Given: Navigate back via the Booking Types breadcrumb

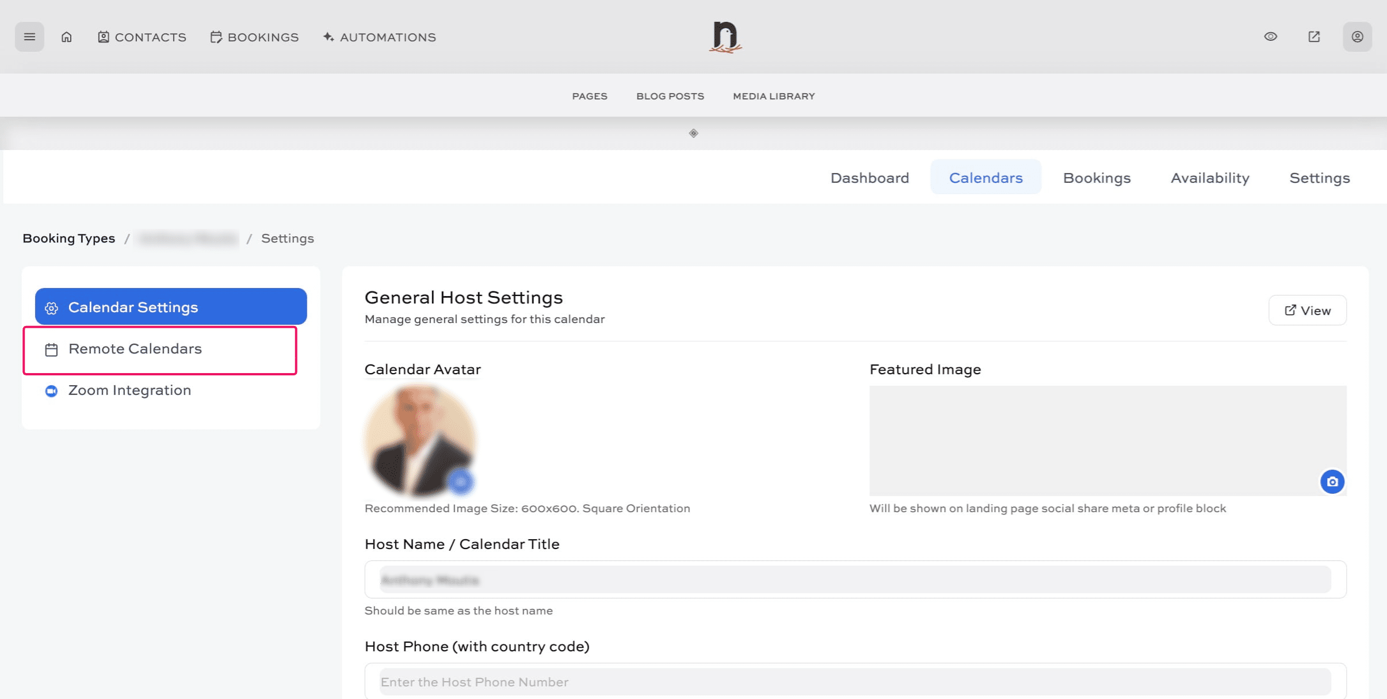Looking at the screenshot, I should 69,238.
